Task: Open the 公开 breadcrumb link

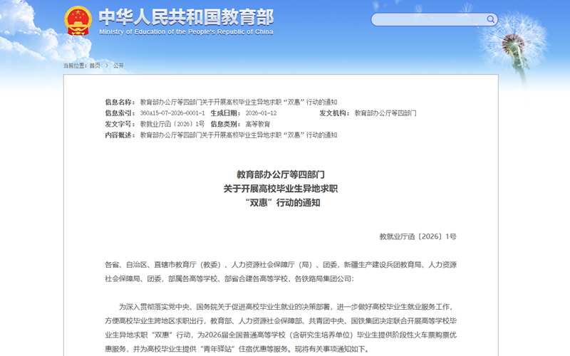Action: point(118,66)
